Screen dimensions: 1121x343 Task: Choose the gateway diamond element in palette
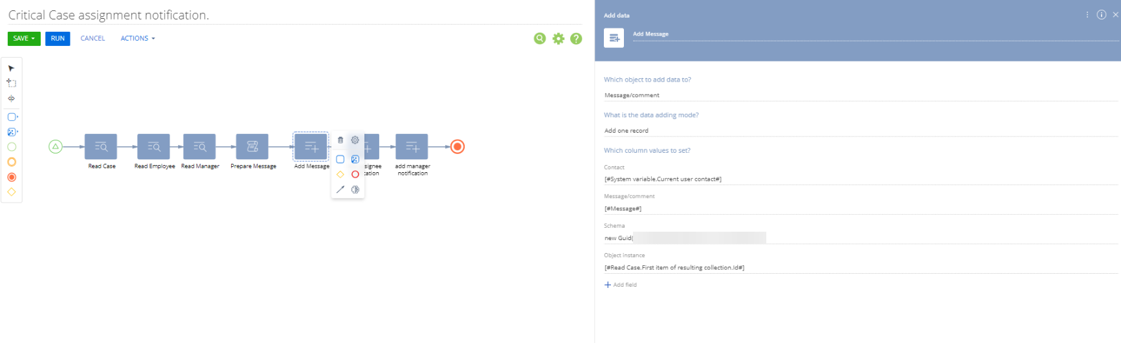point(11,192)
